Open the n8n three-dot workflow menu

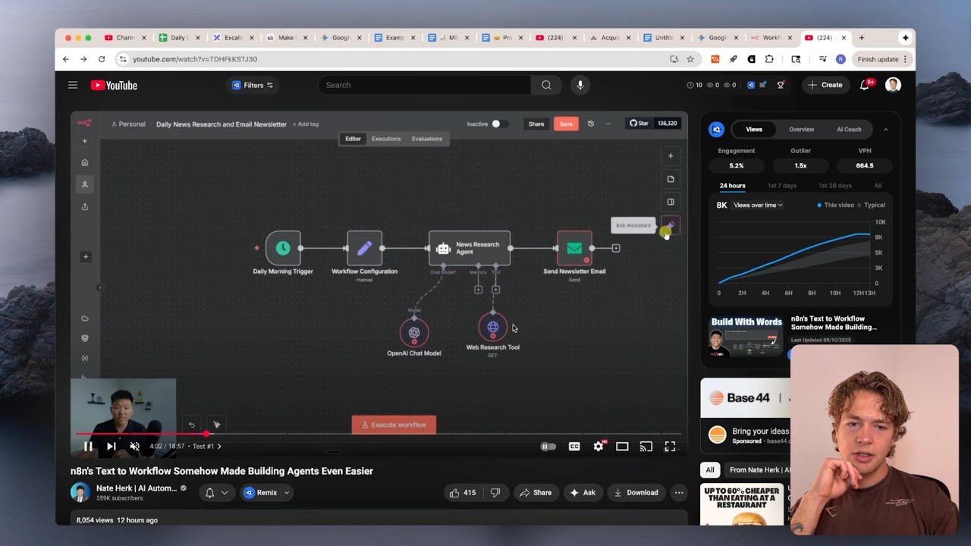(608, 124)
